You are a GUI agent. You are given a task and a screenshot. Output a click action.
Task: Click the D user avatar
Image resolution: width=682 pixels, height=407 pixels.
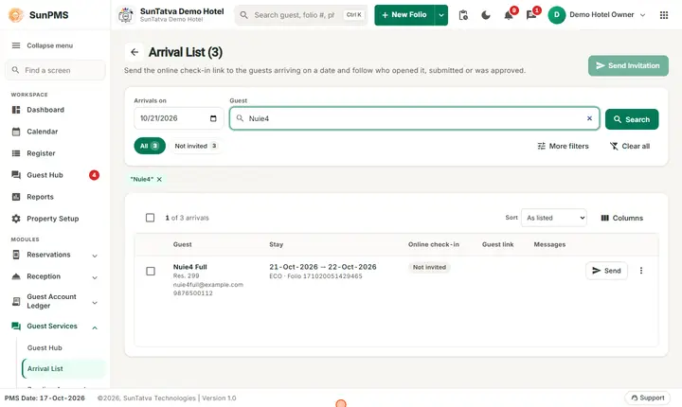(x=556, y=15)
